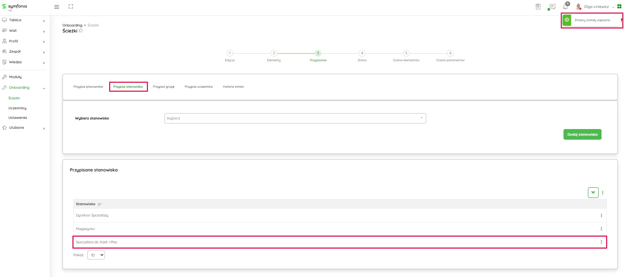Open the table filter icon
Image resolution: width=626 pixels, height=277 pixels.
tap(593, 193)
